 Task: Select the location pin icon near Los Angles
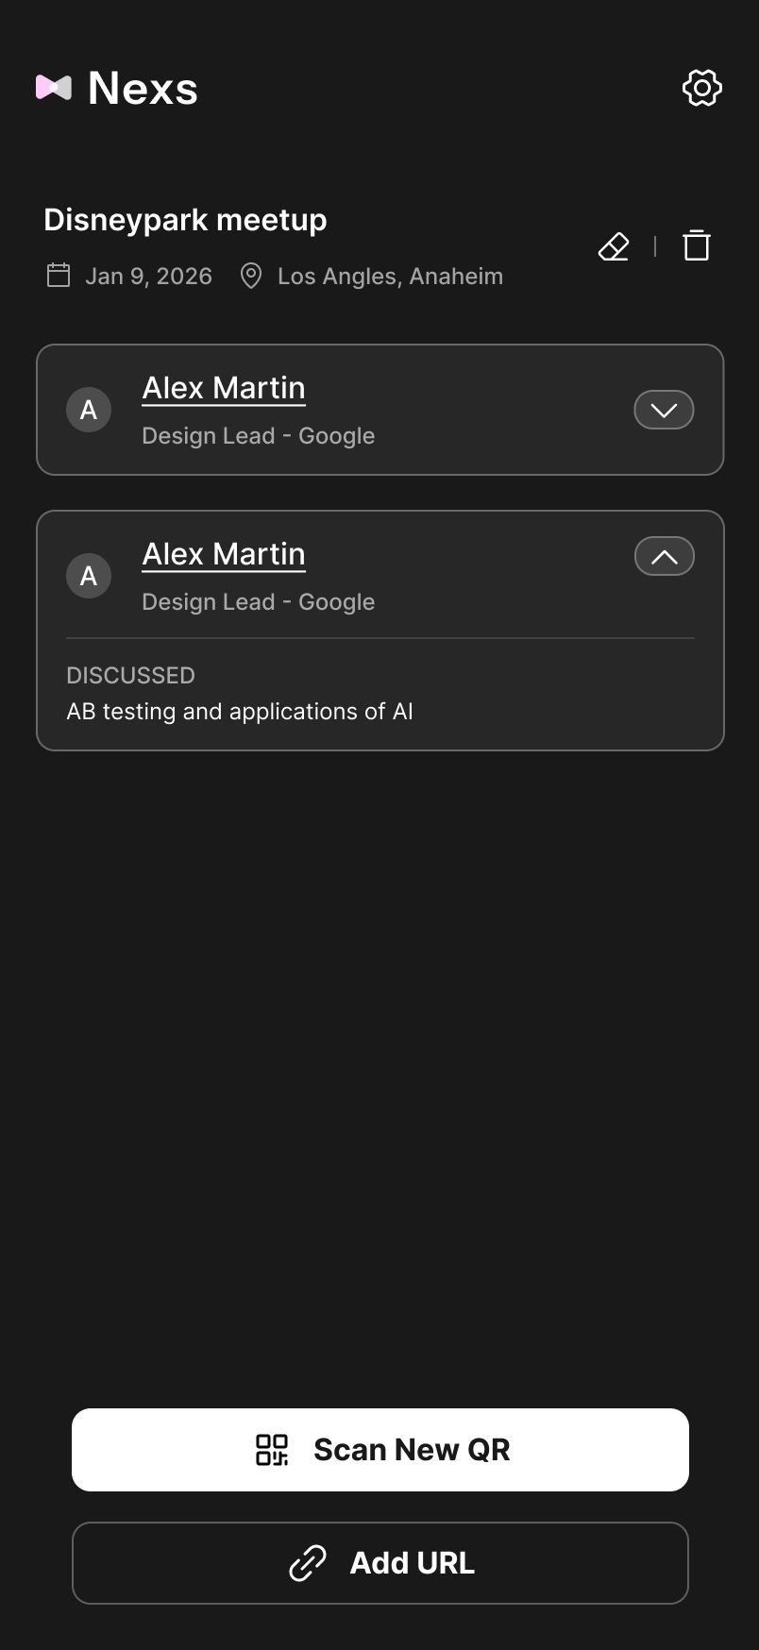[250, 276]
